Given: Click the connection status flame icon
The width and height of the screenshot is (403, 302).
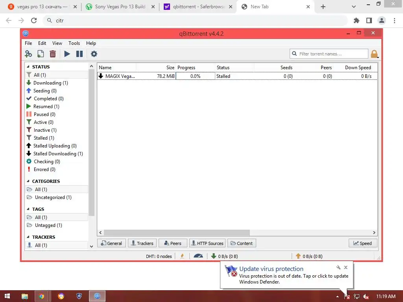Looking at the screenshot, I should click(x=182, y=256).
